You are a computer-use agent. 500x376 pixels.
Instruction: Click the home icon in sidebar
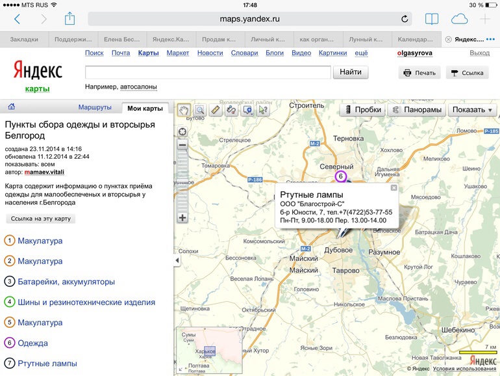[12, 107]
